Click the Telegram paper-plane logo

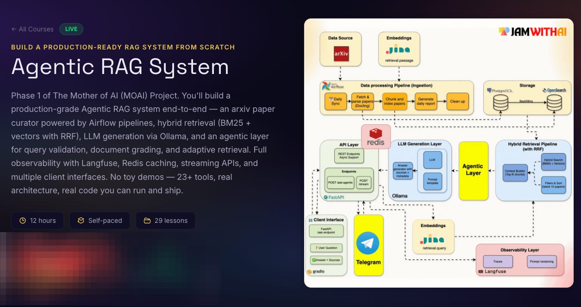coord(368,243)
